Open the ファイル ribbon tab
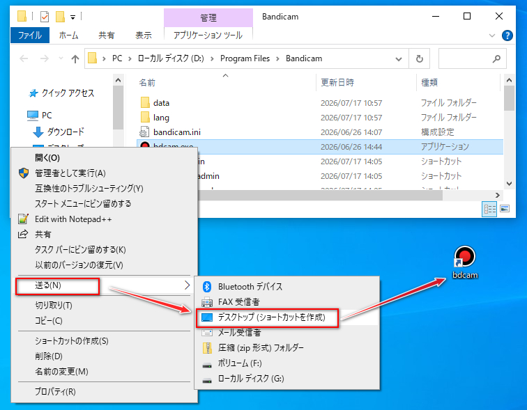The image size is (527, 410). (30, 35)
